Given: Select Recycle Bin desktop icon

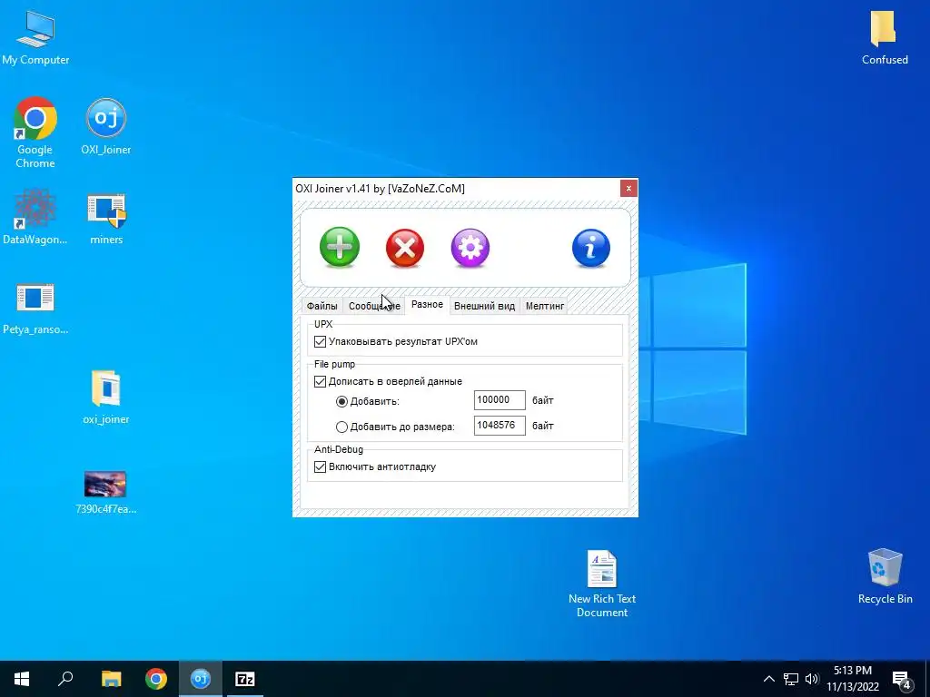Looking at the screenshot, I should pyautogui.click(x=885, y=576).
